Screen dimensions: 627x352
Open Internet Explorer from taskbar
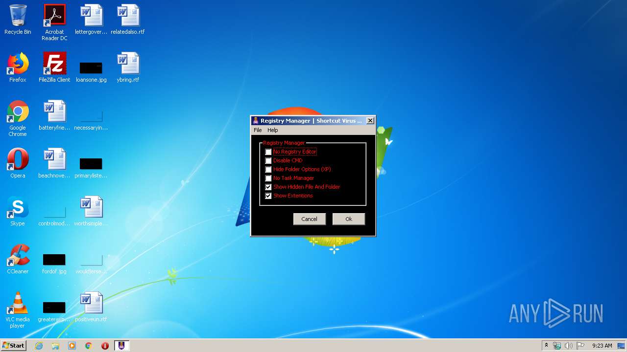point(39,346)
